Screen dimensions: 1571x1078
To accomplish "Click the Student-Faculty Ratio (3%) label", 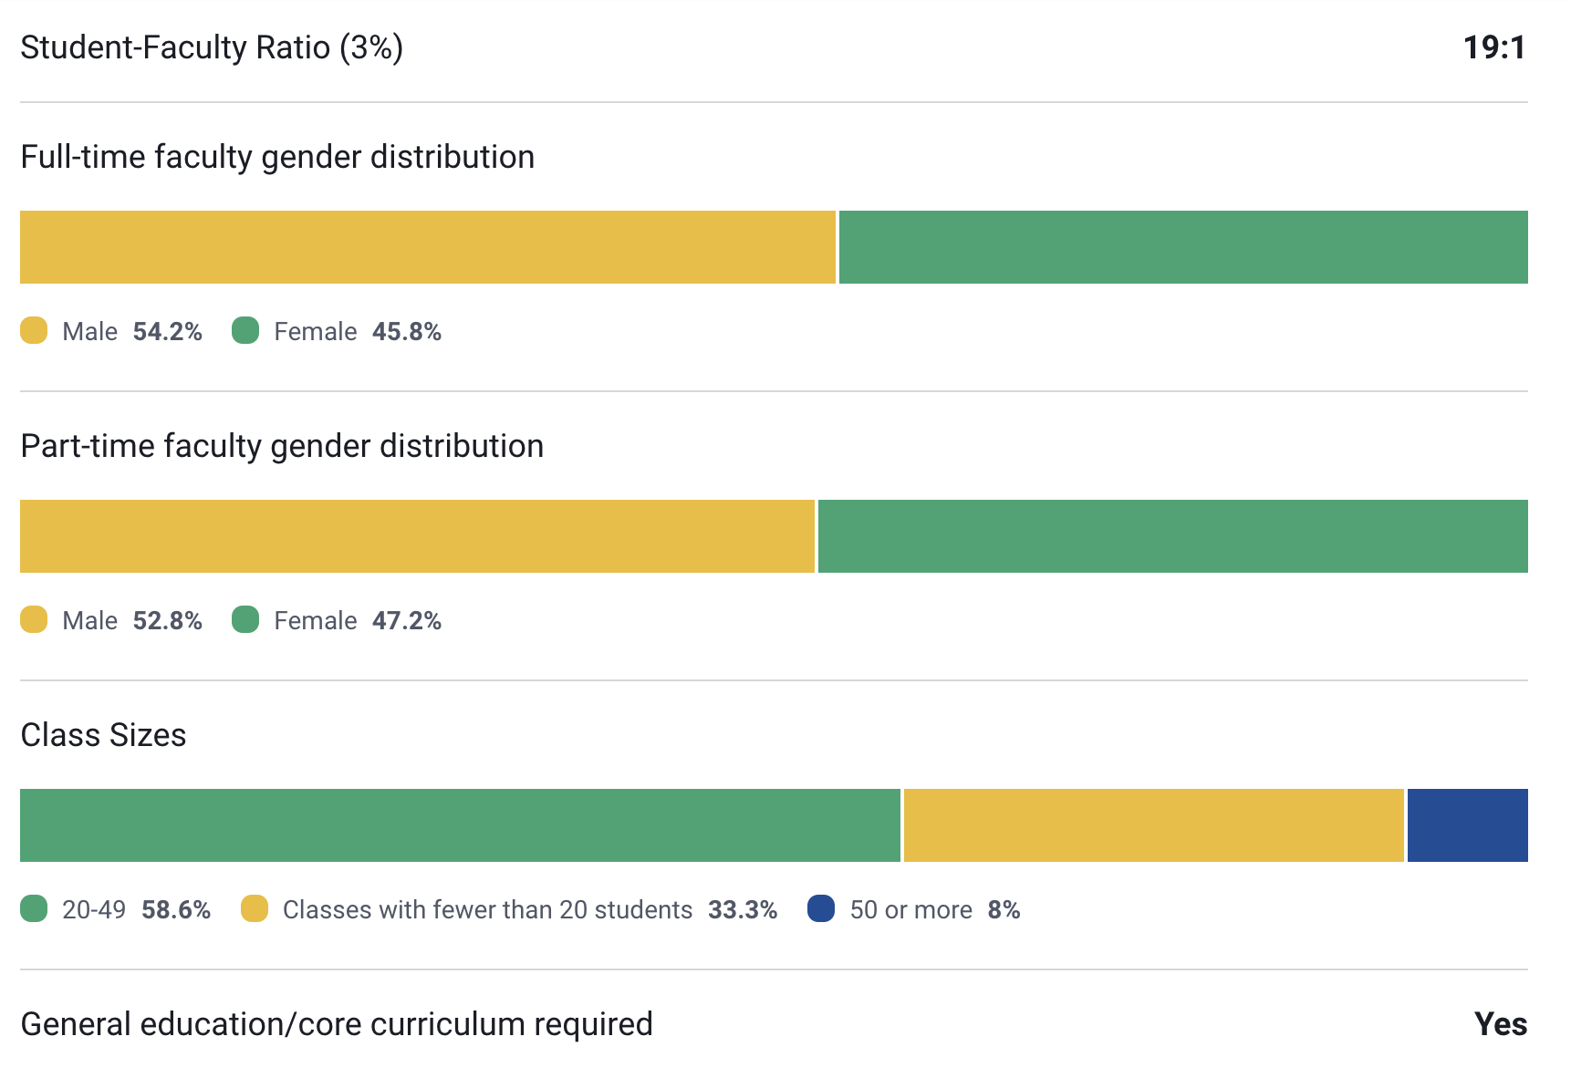I will 212,47.
